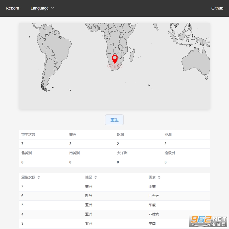
Task: Go to the Reborn home link
Action: (12, 8)
